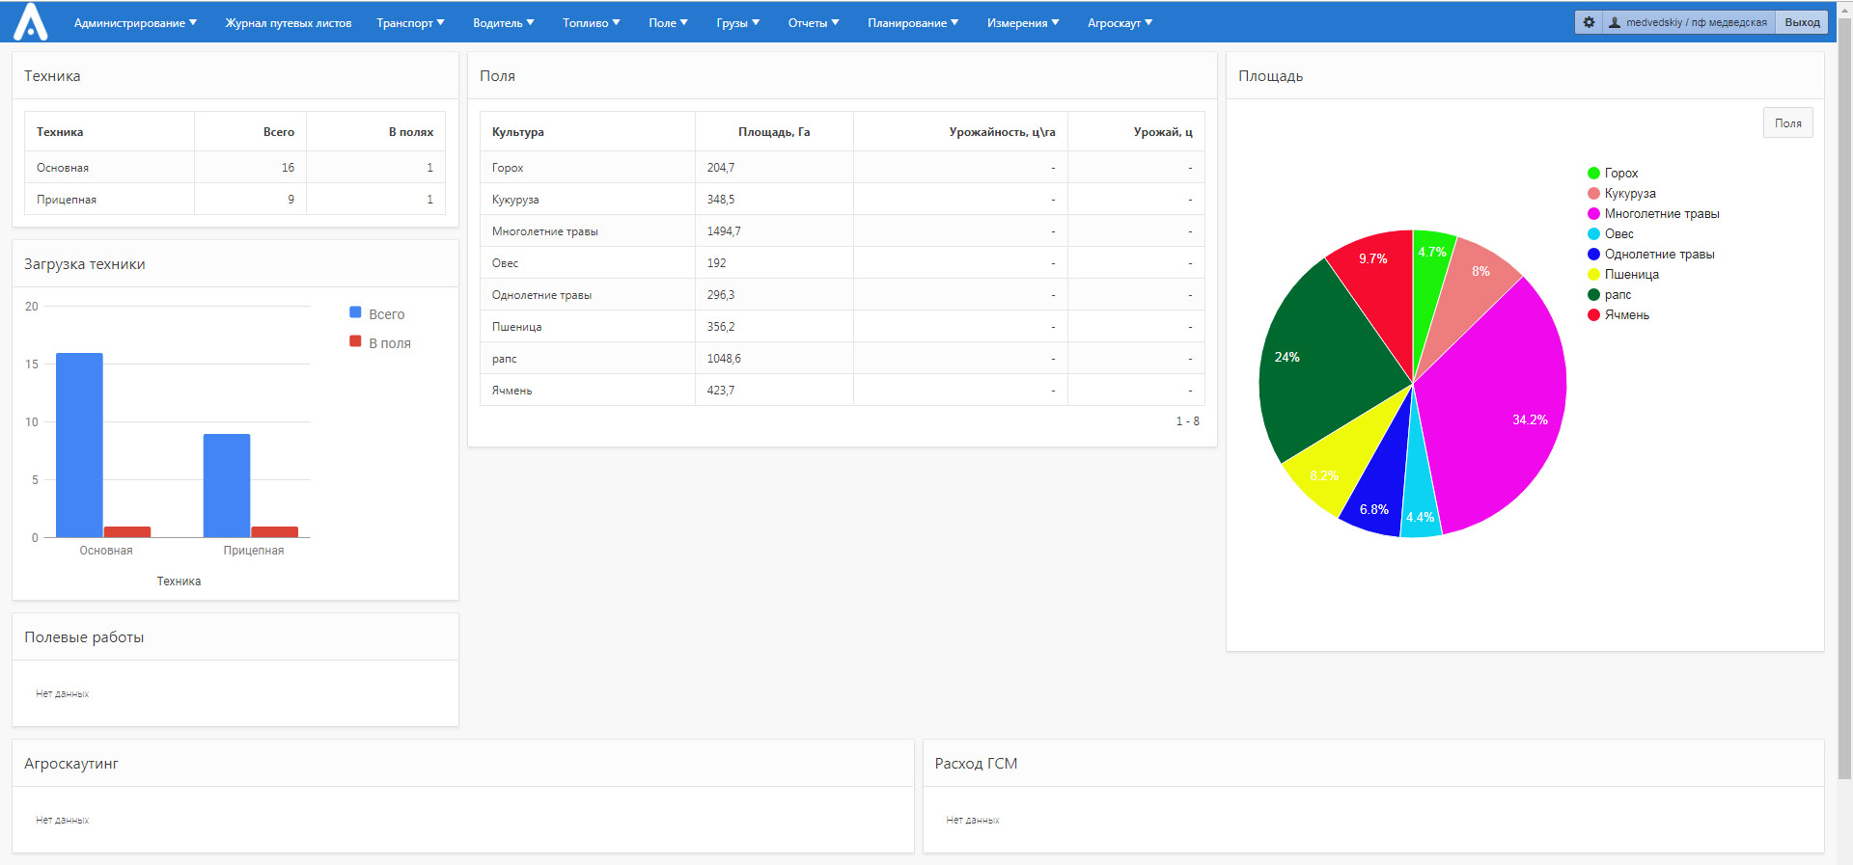
Task: Select the Кукуруза crop row
Action: [x=843, y=200]
